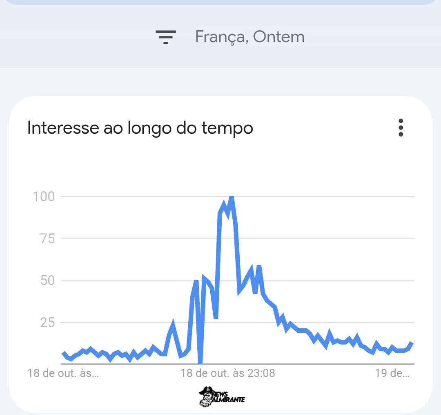The height and width of the screenshot is (415, 441).
Task: Tap the "França, Ontem" filter label
Action: coord(249,37)
